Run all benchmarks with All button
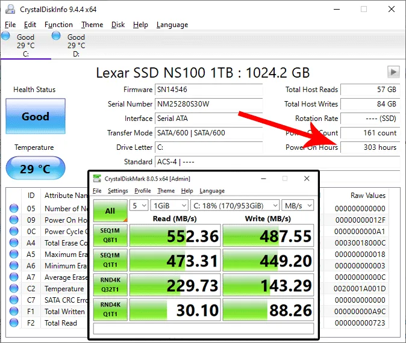The height and width of the screenshot is (343, 406). pos(110,211)
